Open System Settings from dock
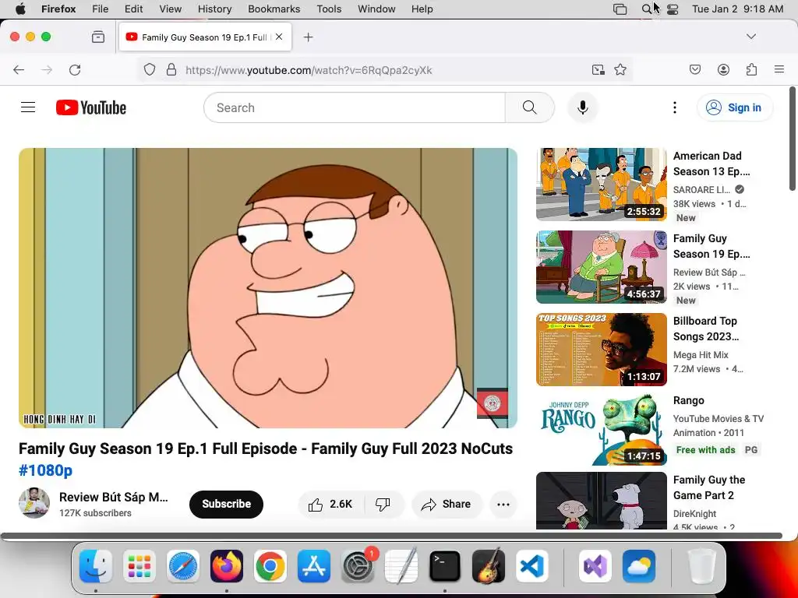Viewport: 798px width, 598px height. [358, 566]
